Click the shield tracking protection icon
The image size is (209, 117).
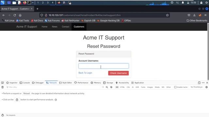(x=42, y=15)
